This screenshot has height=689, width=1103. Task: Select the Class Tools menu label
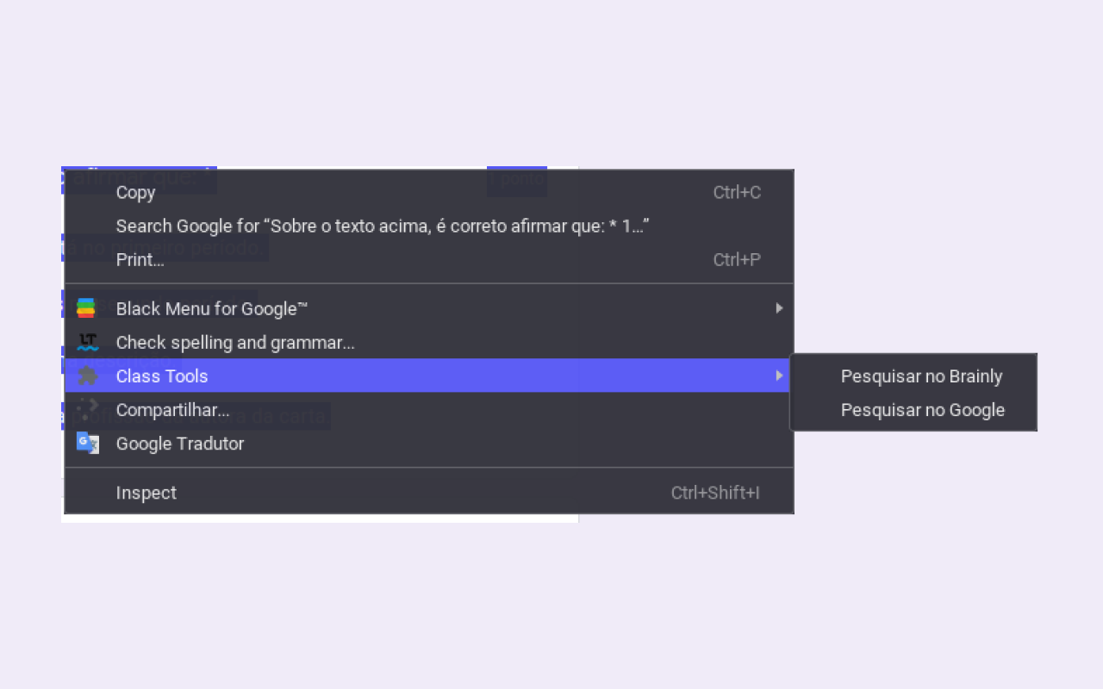pyautogui.click(x=162, y=376)
